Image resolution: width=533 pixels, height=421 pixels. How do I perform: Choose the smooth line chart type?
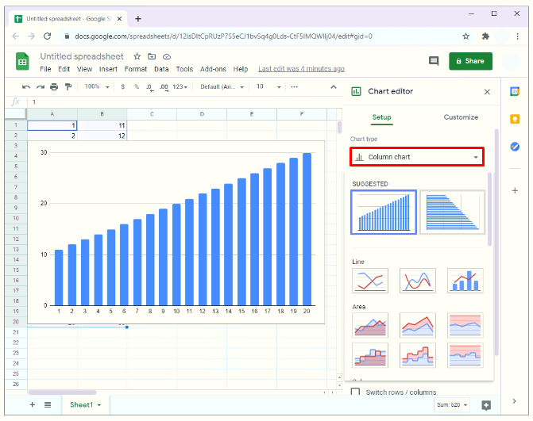(418, 281)
